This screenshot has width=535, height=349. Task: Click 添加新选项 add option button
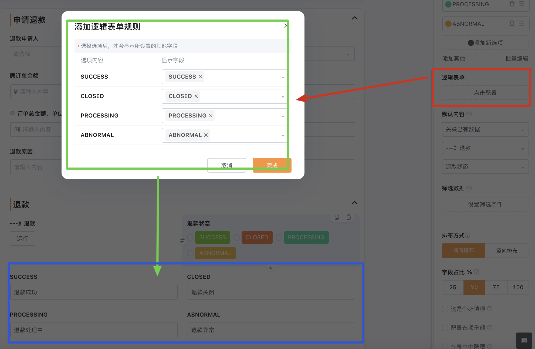[x=485, y=43]
